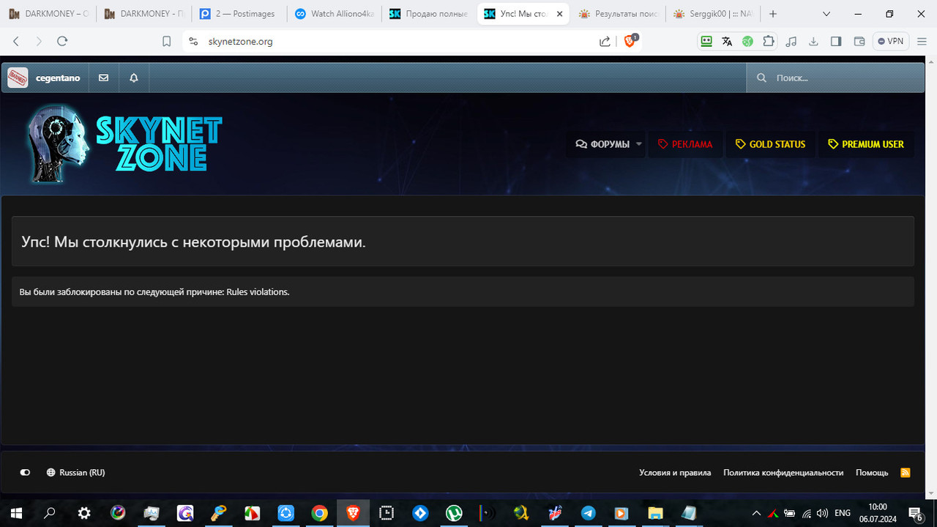Open the notifications bell icon
937x527 pixels.
point(134,78)
